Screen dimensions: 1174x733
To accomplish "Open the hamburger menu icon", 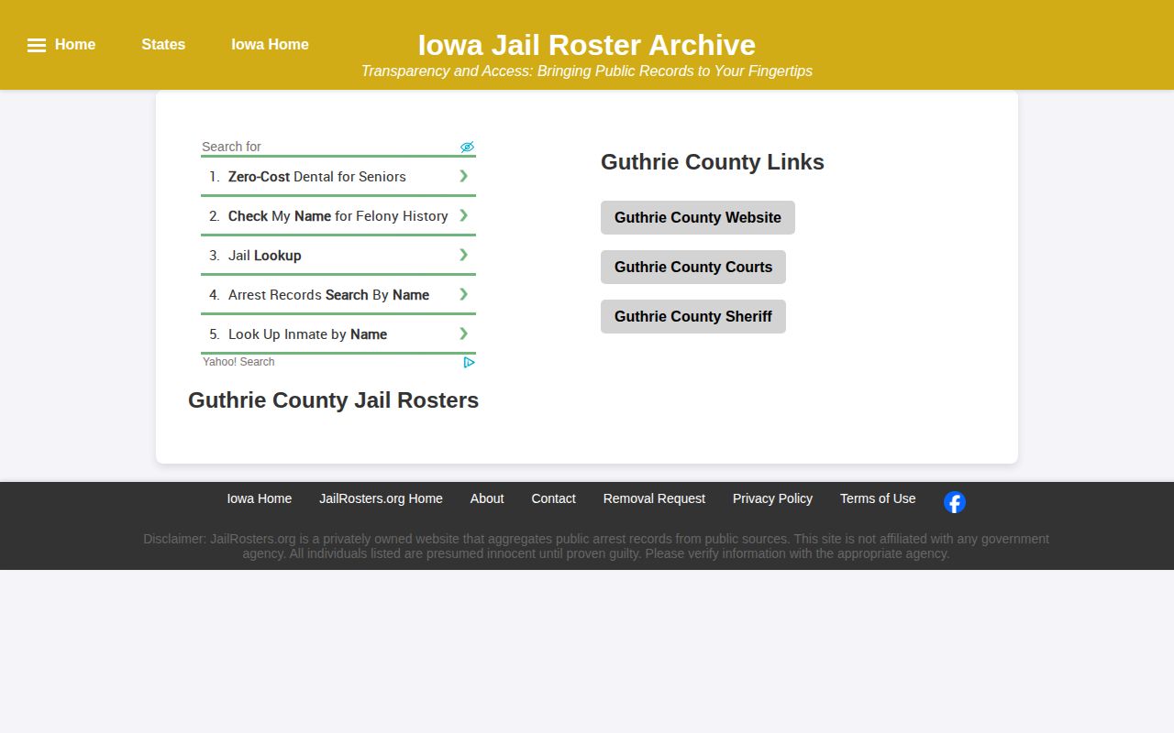I will point(37,45).
